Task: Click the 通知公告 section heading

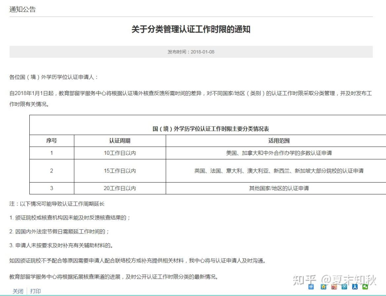Action: tap(23, 9)
